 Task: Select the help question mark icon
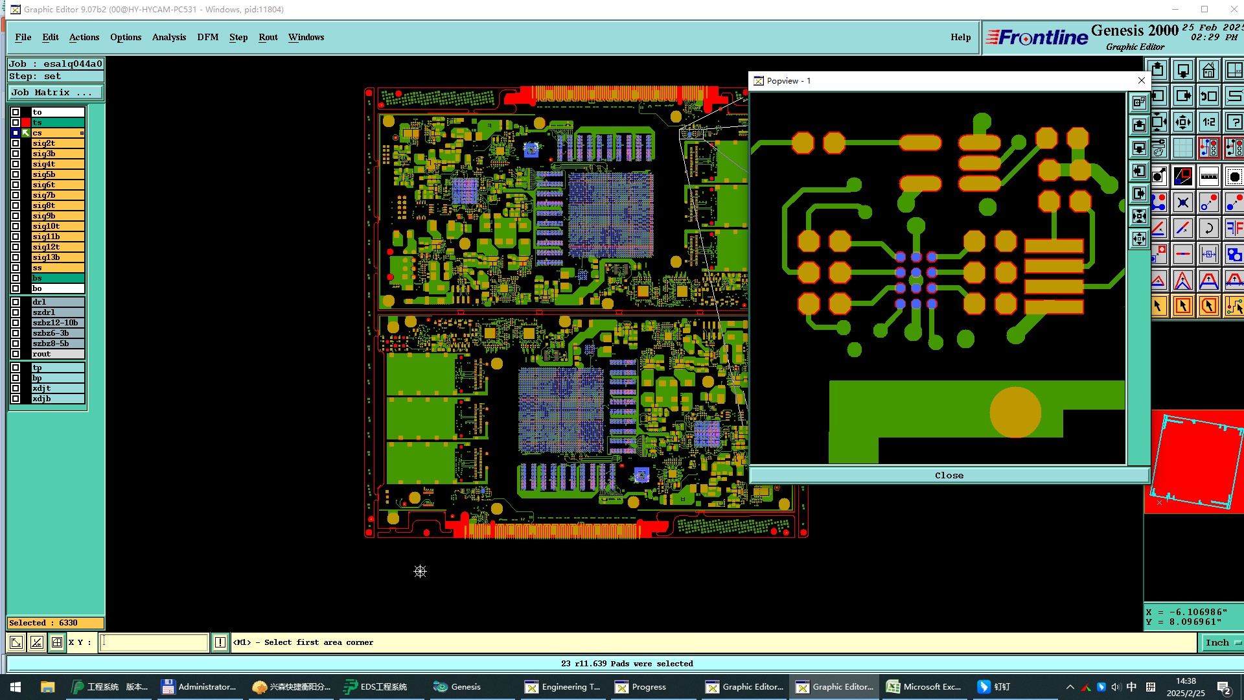pos(1234,122)
